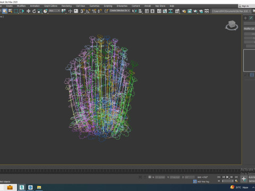The width and height of the screenshot is (255, 191).
Task: Toggle Select and Manipulate tool
Action: [70, 11]
